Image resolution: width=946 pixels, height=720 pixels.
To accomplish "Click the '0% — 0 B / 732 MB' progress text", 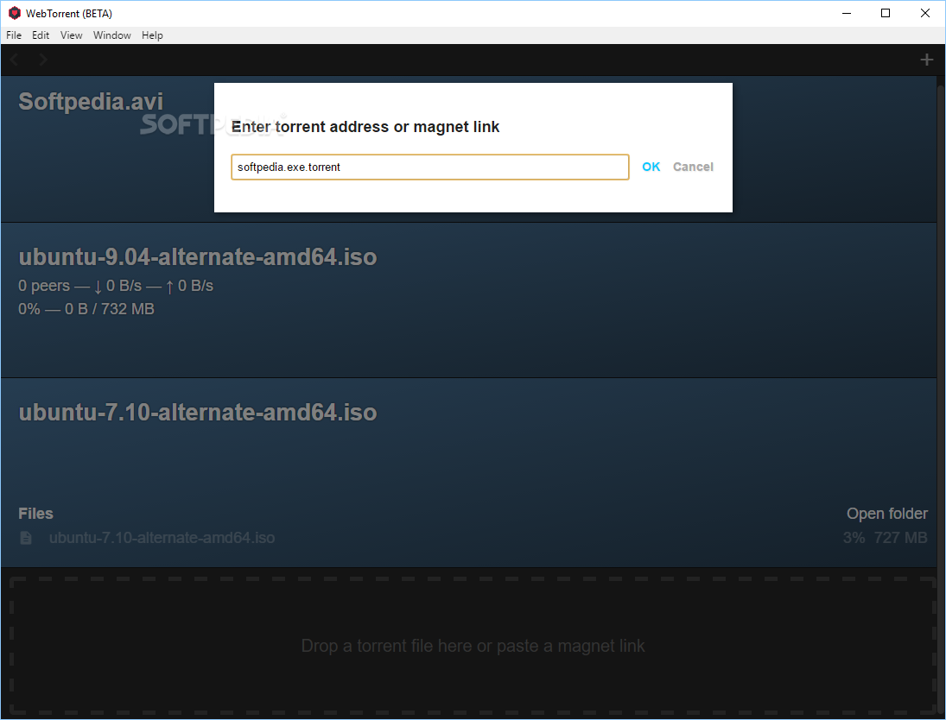I will pyautogui.click(x=86, y=309).
